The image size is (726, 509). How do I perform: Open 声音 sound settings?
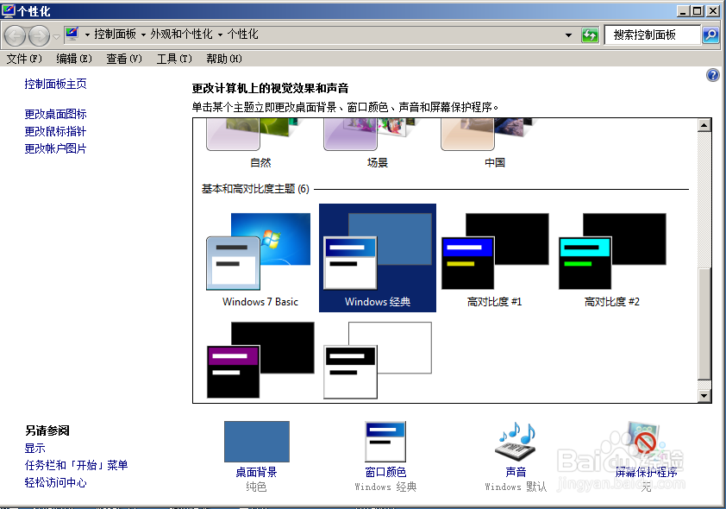pyautogui.click(x=516, y=456)
